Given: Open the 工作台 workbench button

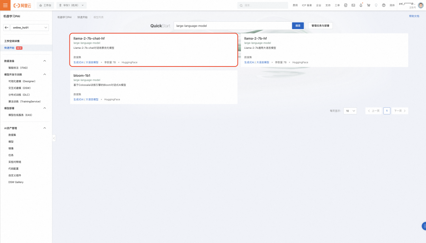Looking at the screenshot, I should [x=45, y=5].
